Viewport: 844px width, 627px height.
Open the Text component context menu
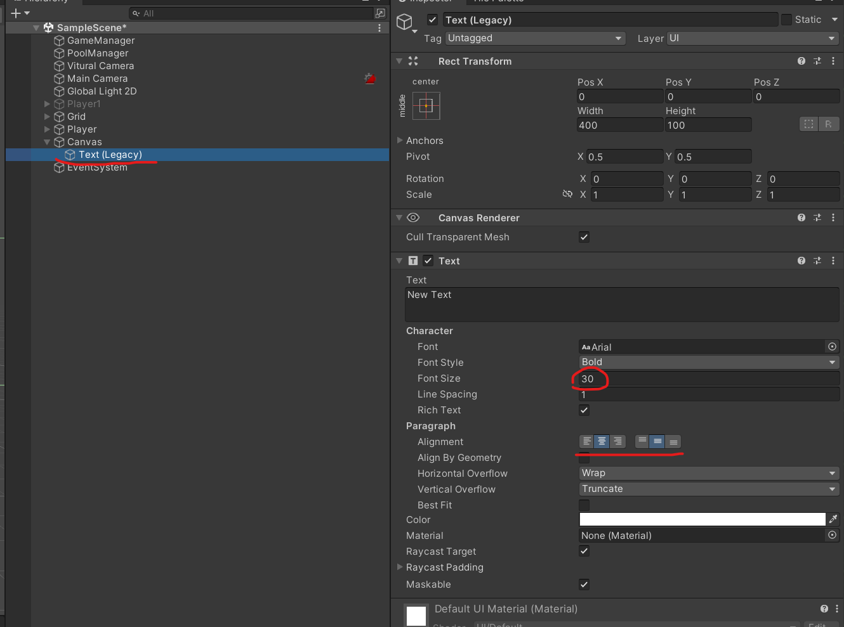coord(833,261)
